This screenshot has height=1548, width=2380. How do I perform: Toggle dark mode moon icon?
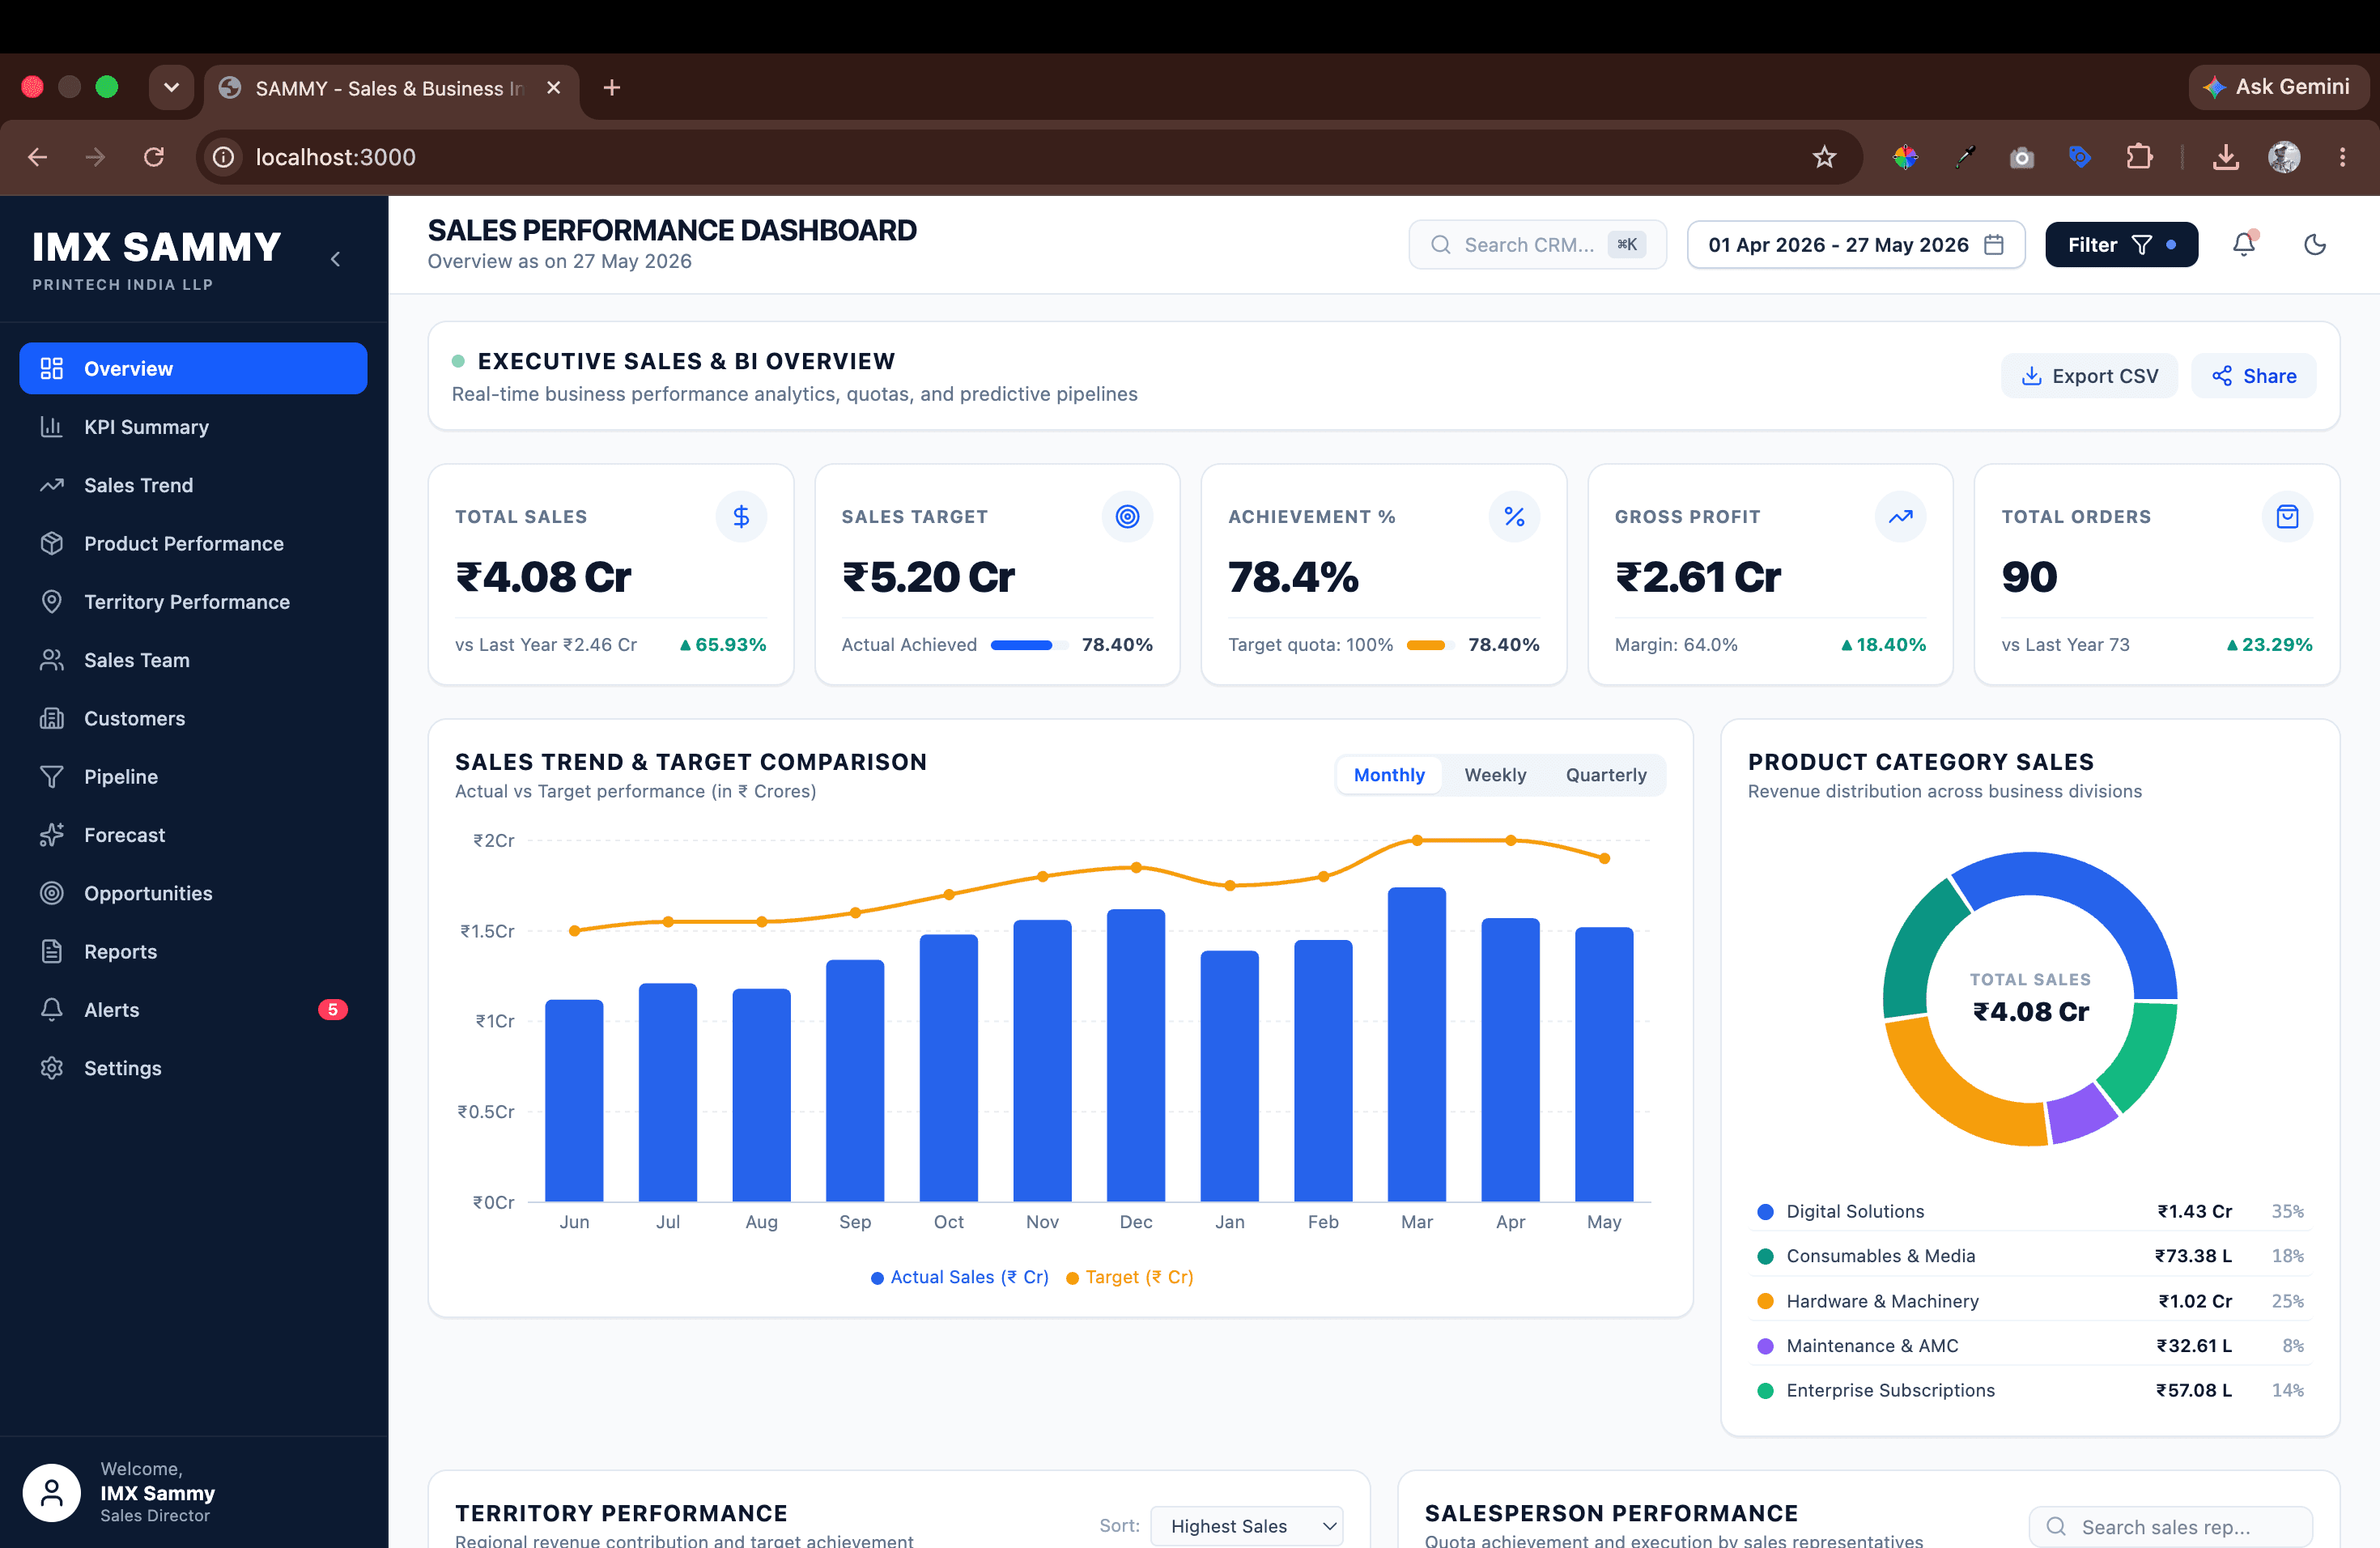(x=2315, y=245)
